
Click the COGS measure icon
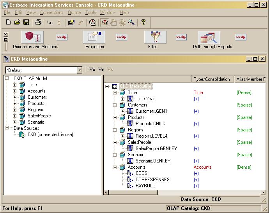[130, 173]
